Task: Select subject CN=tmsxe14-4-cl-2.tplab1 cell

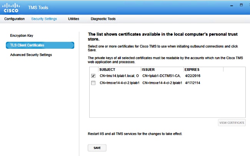Action: click(120, 83)
